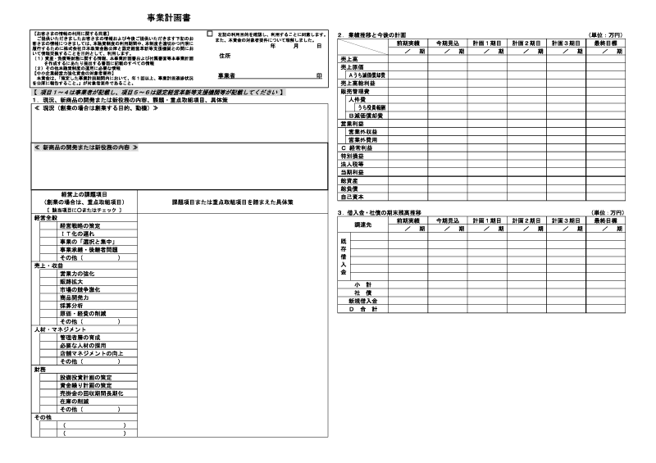Click the 事業計画書 title header
This screenshot has width=656, height=463.
[x=169, y=16]
